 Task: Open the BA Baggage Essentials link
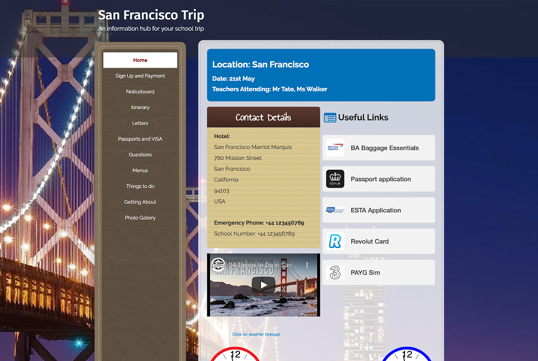378,148
